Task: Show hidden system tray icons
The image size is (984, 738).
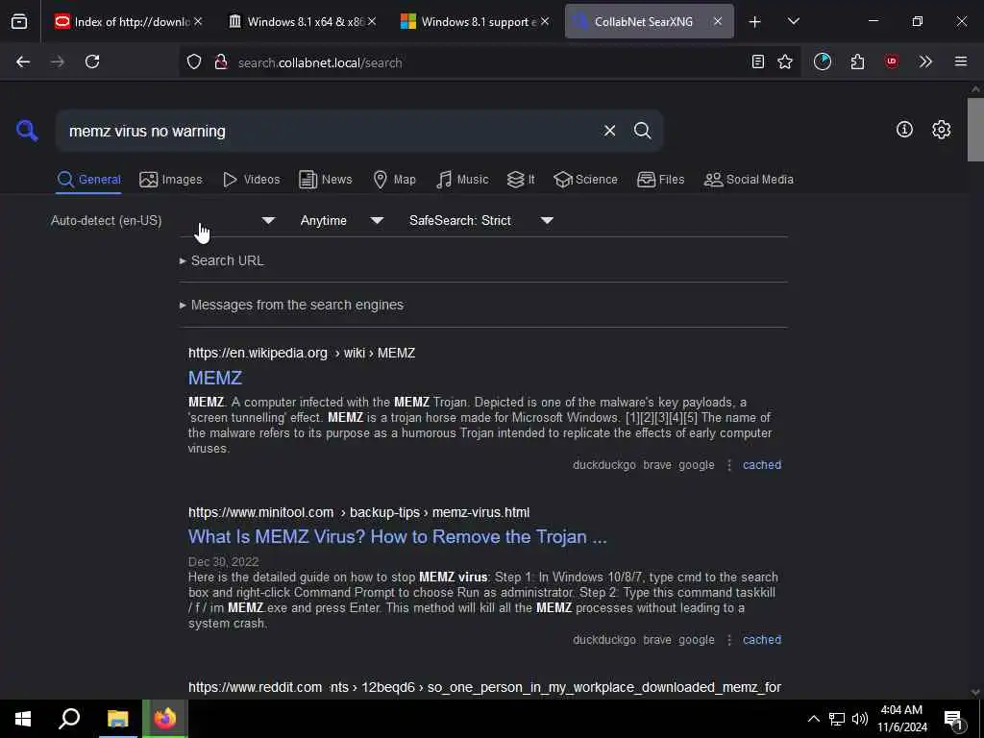Action: coord(813,719)
